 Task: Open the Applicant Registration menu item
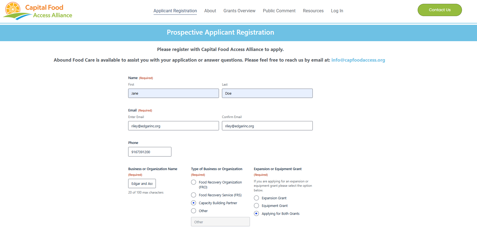[x=175, y=11]
